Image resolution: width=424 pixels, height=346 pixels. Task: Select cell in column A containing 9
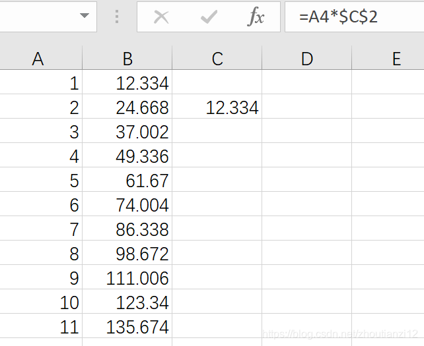click(x=41, y=277)
